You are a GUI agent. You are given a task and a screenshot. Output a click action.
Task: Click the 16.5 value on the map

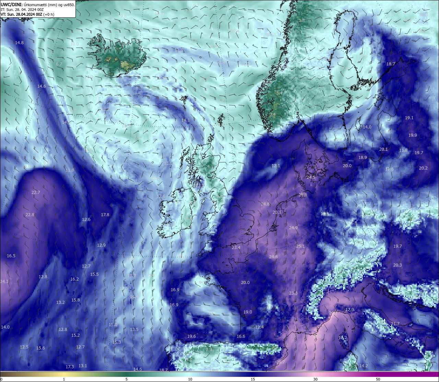pos(11,256)
